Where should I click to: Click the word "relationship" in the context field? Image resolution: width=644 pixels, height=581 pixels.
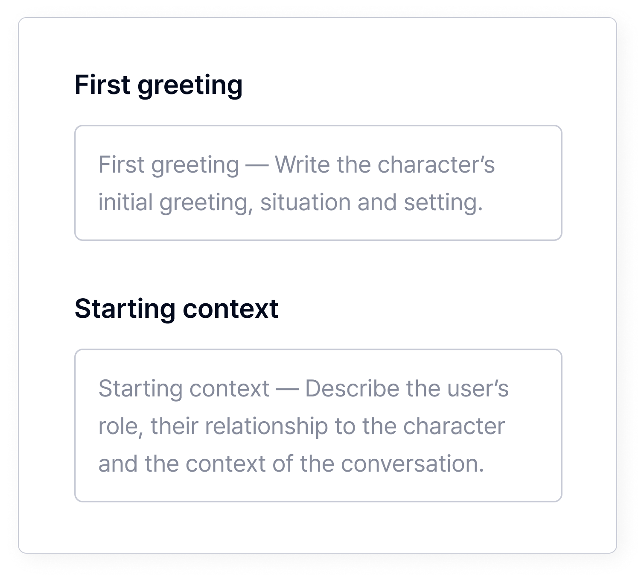pyautogui.click(x=266, y=426)
